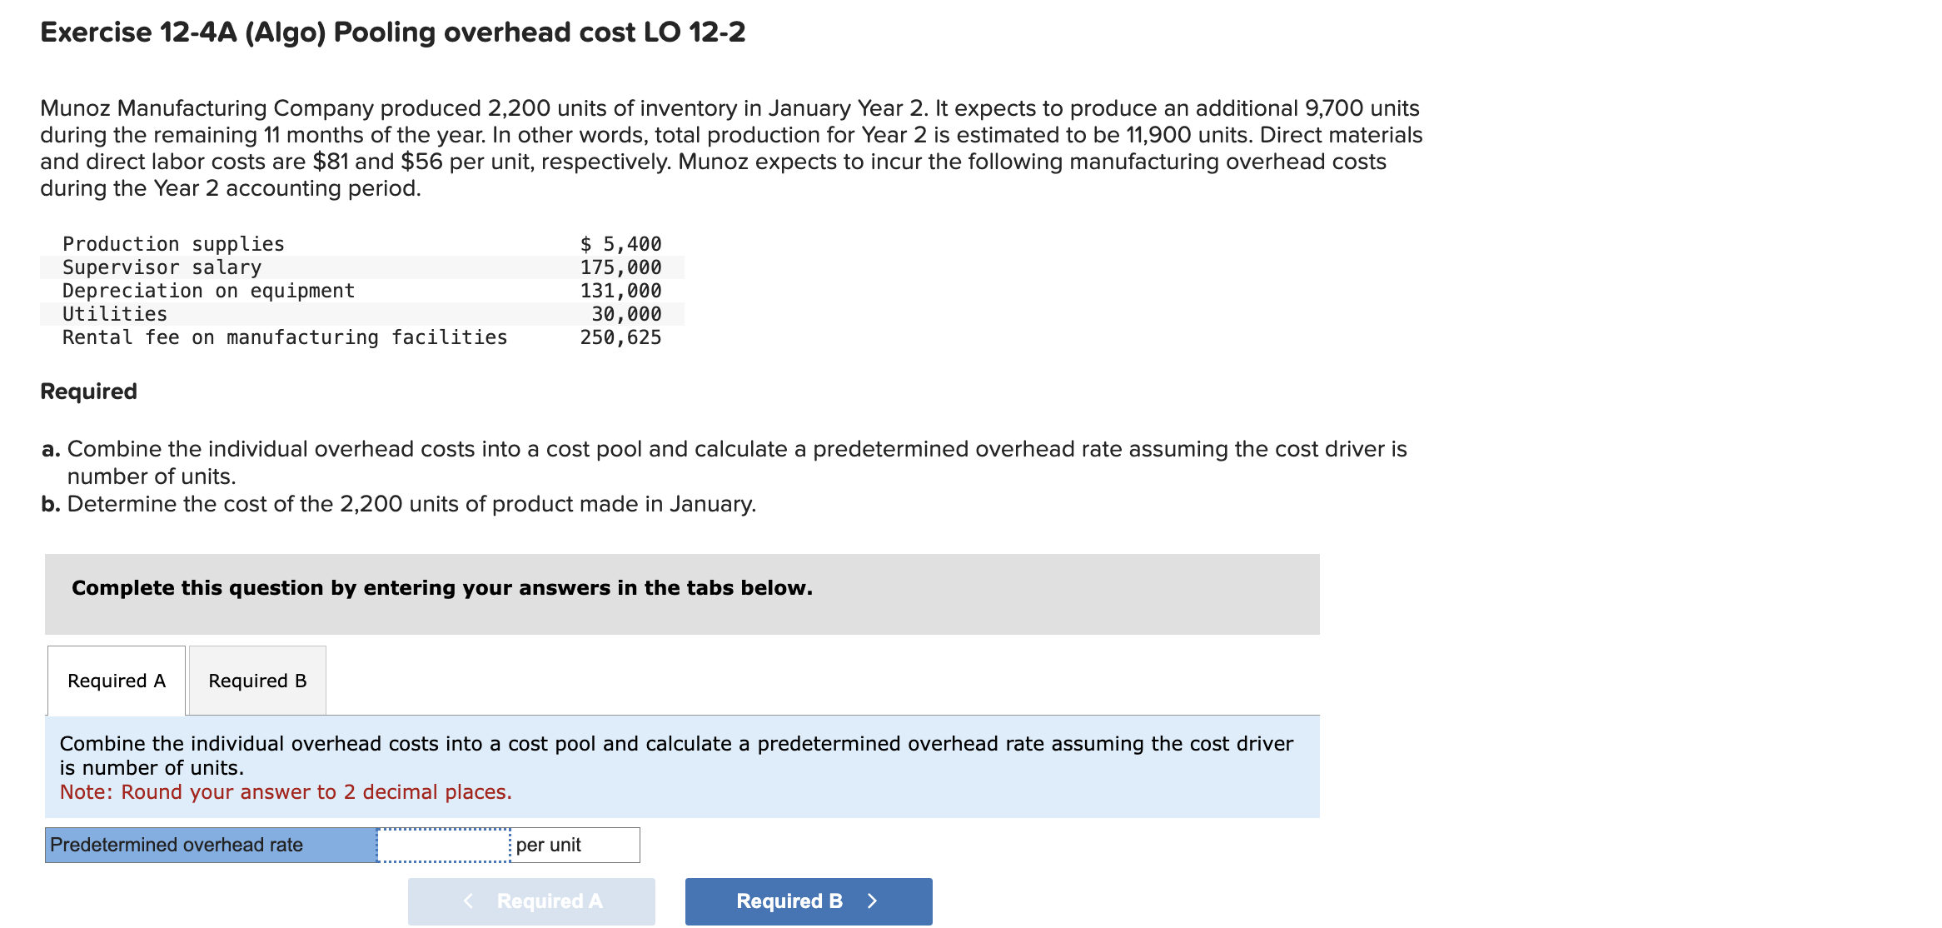Select the Required A tab
The image size is (1942, 928).
pyautogui.click(x=115, y=680)
